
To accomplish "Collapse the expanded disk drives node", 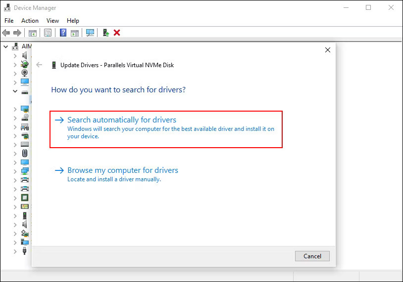I will pyautogui.click(x=15, y=91).
